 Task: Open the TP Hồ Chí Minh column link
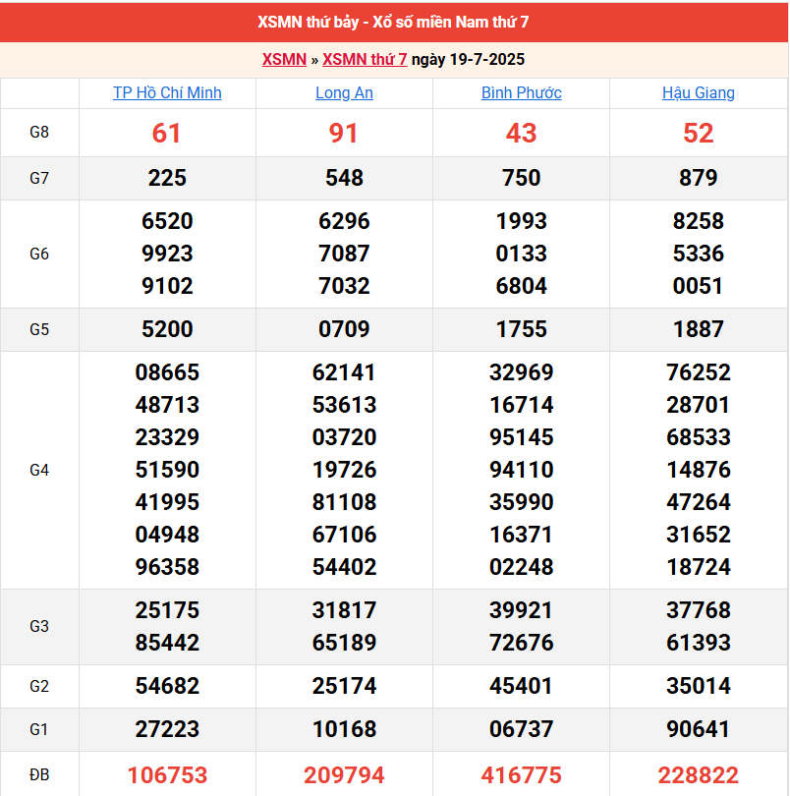click(167, 93)
